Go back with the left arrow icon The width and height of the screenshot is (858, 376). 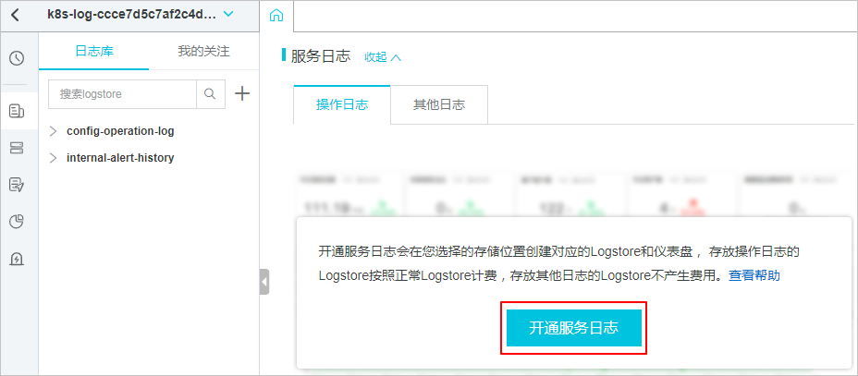16,16
